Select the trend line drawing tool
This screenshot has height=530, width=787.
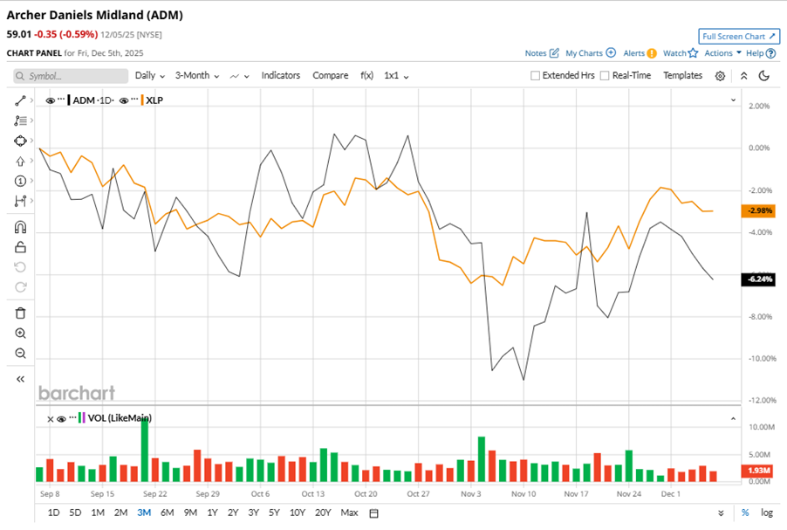pos(20,100)
